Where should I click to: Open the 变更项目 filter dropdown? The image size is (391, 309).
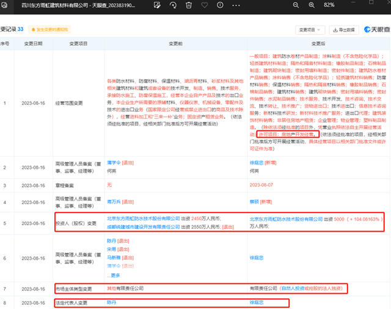310,30
